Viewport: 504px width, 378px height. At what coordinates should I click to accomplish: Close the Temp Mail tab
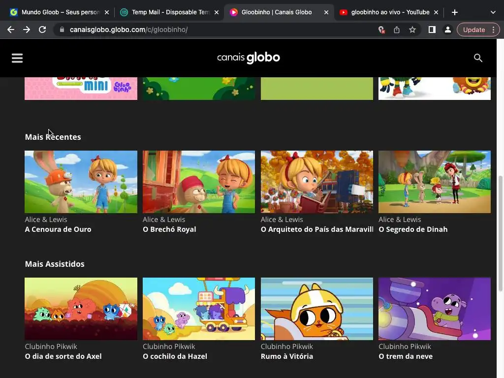217,12
